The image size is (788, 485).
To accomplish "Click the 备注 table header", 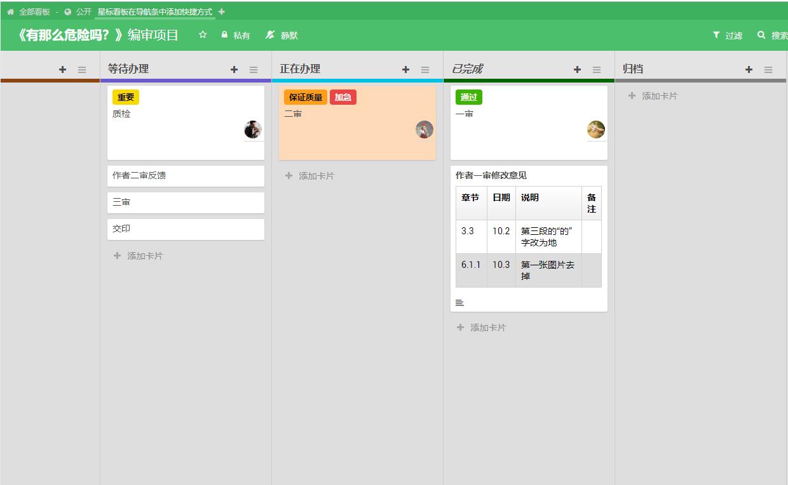I will pyautogui.click(x=592, y=203).
